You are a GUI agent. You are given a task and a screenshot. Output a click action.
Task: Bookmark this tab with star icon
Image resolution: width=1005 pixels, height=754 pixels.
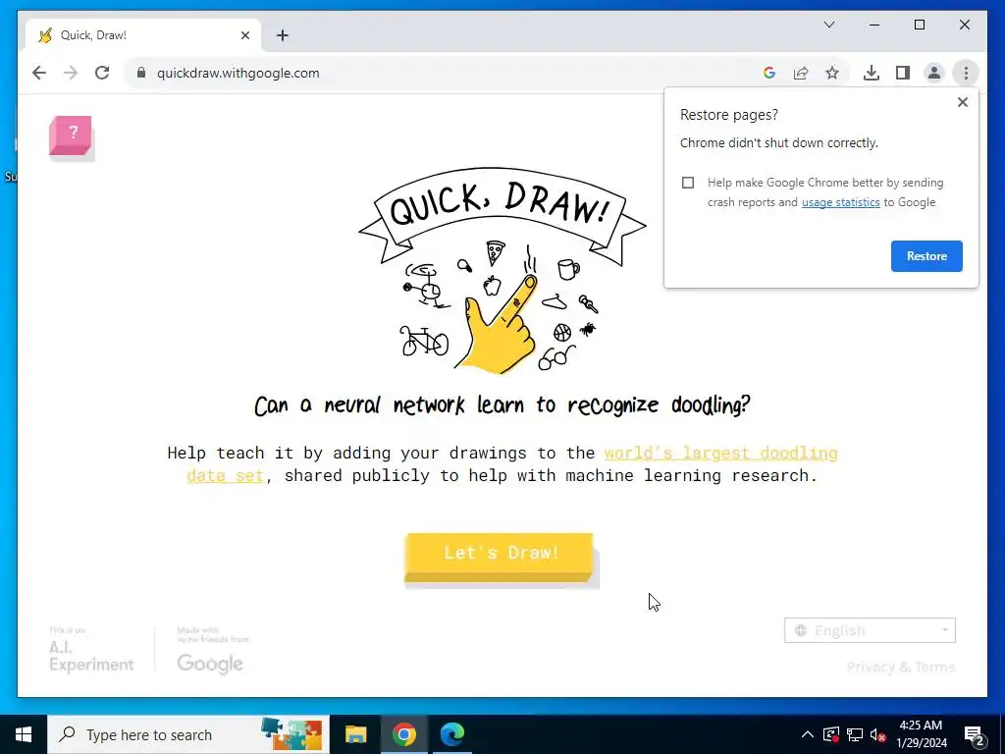tap(832, 73)
